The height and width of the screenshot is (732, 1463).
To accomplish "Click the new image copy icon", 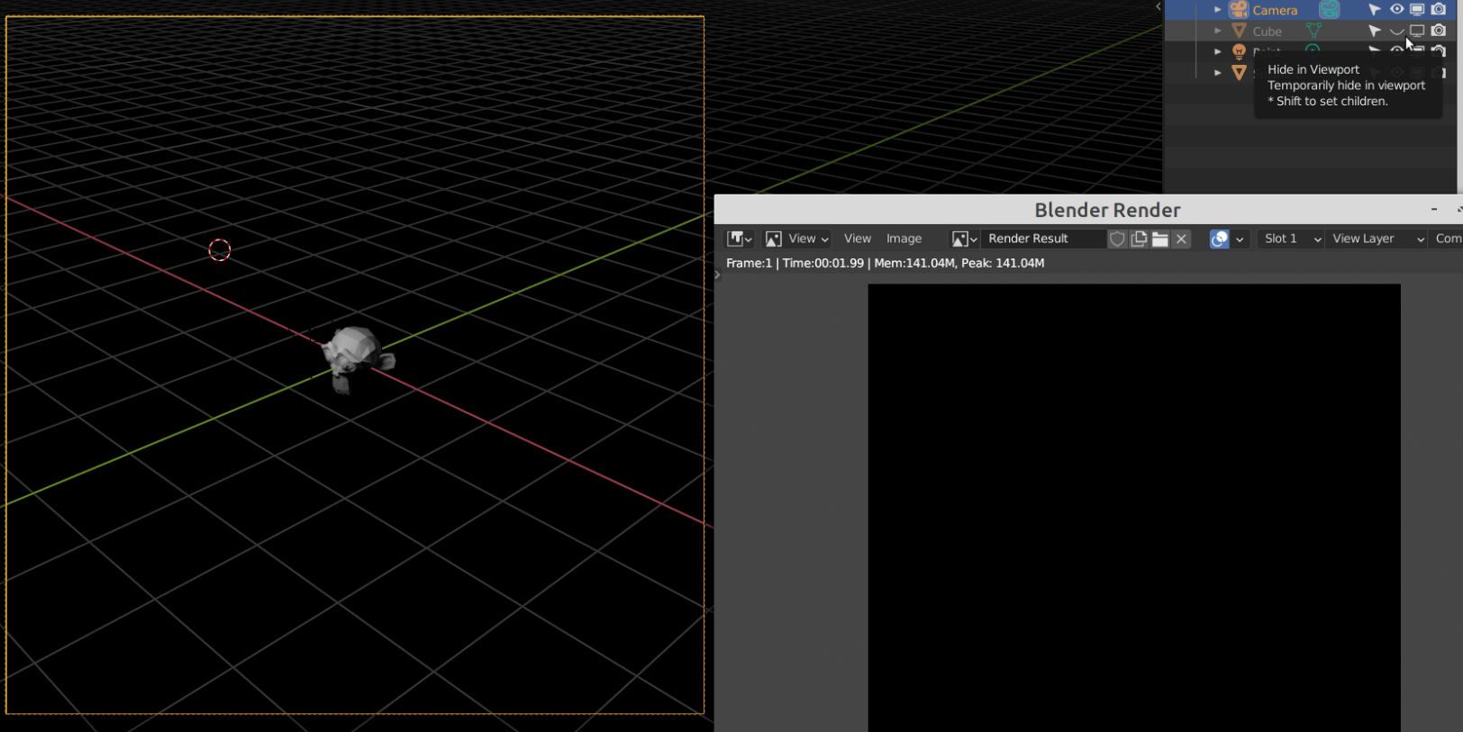I will [x=1139, y=239].
